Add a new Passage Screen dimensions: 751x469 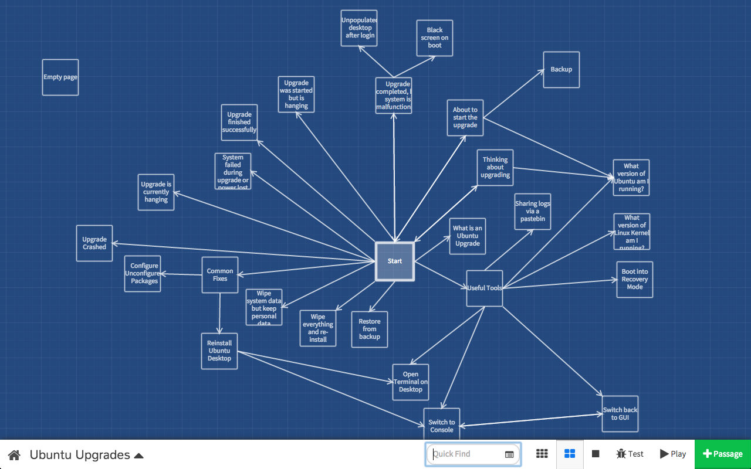(723, 454)
